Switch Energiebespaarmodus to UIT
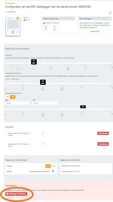 [8, 97]
